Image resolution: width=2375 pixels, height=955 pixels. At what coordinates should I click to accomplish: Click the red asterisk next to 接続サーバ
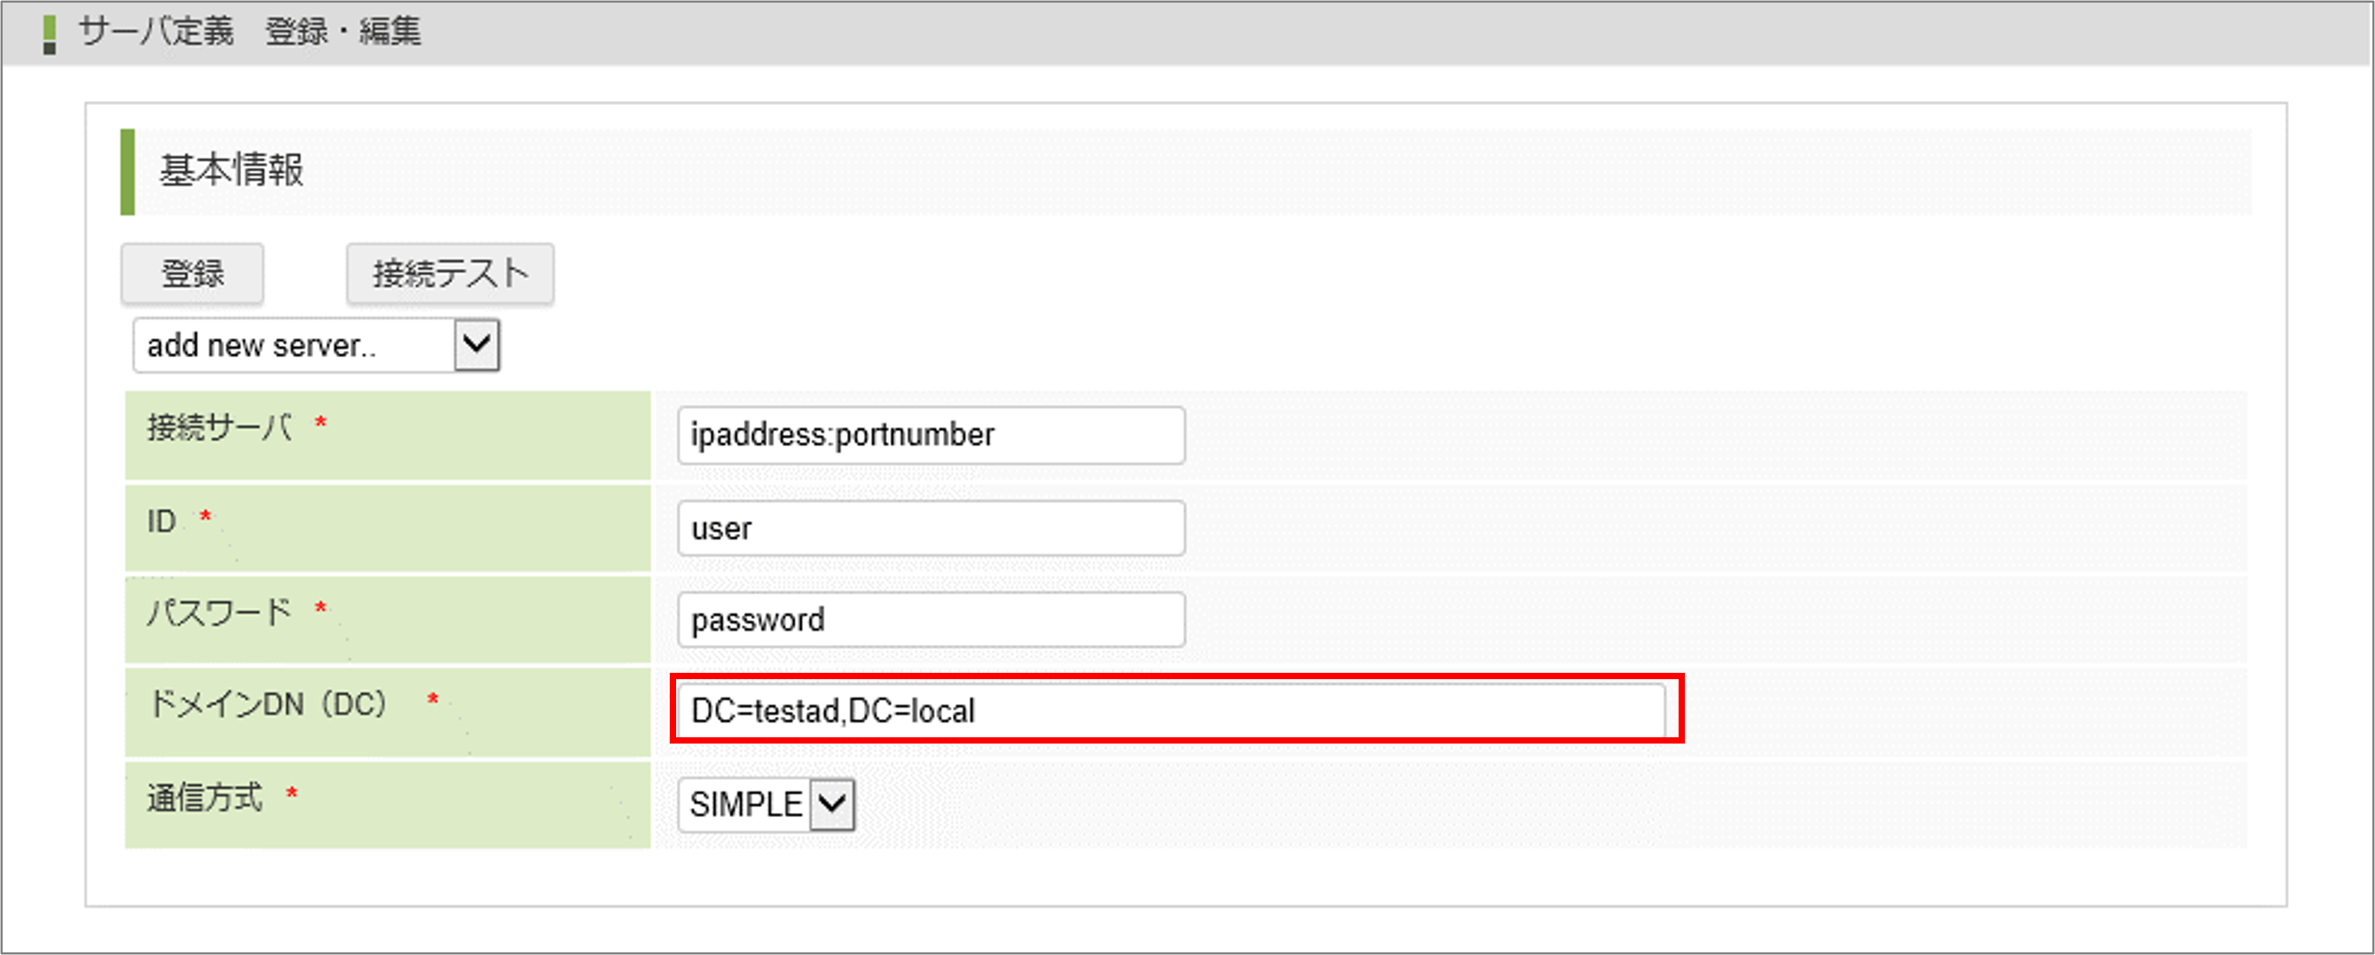[321, 422]
